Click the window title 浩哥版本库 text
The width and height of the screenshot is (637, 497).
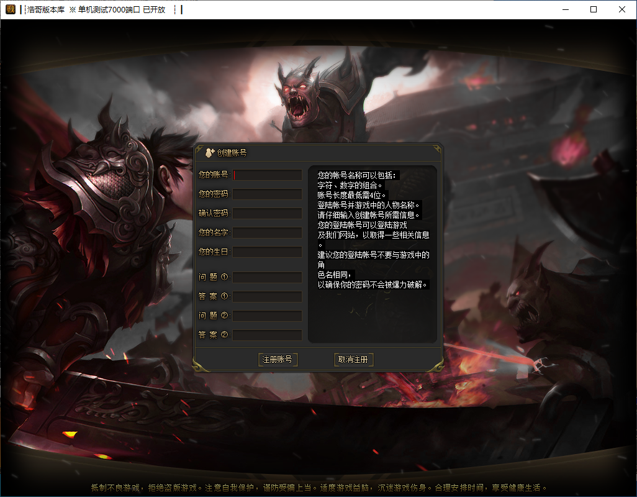tap(46, 10)
